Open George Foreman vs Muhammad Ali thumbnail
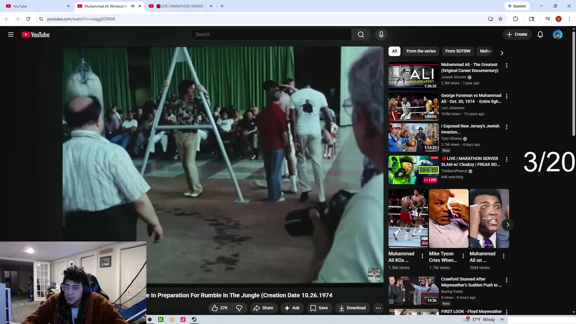The width and height of the screenshot is (576, 324). pos(414,107)
